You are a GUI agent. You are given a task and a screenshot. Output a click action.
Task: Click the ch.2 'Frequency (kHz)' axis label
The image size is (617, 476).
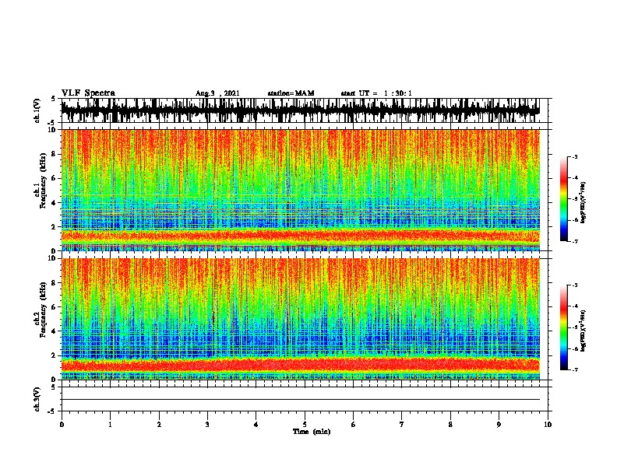tap(43, 310)
